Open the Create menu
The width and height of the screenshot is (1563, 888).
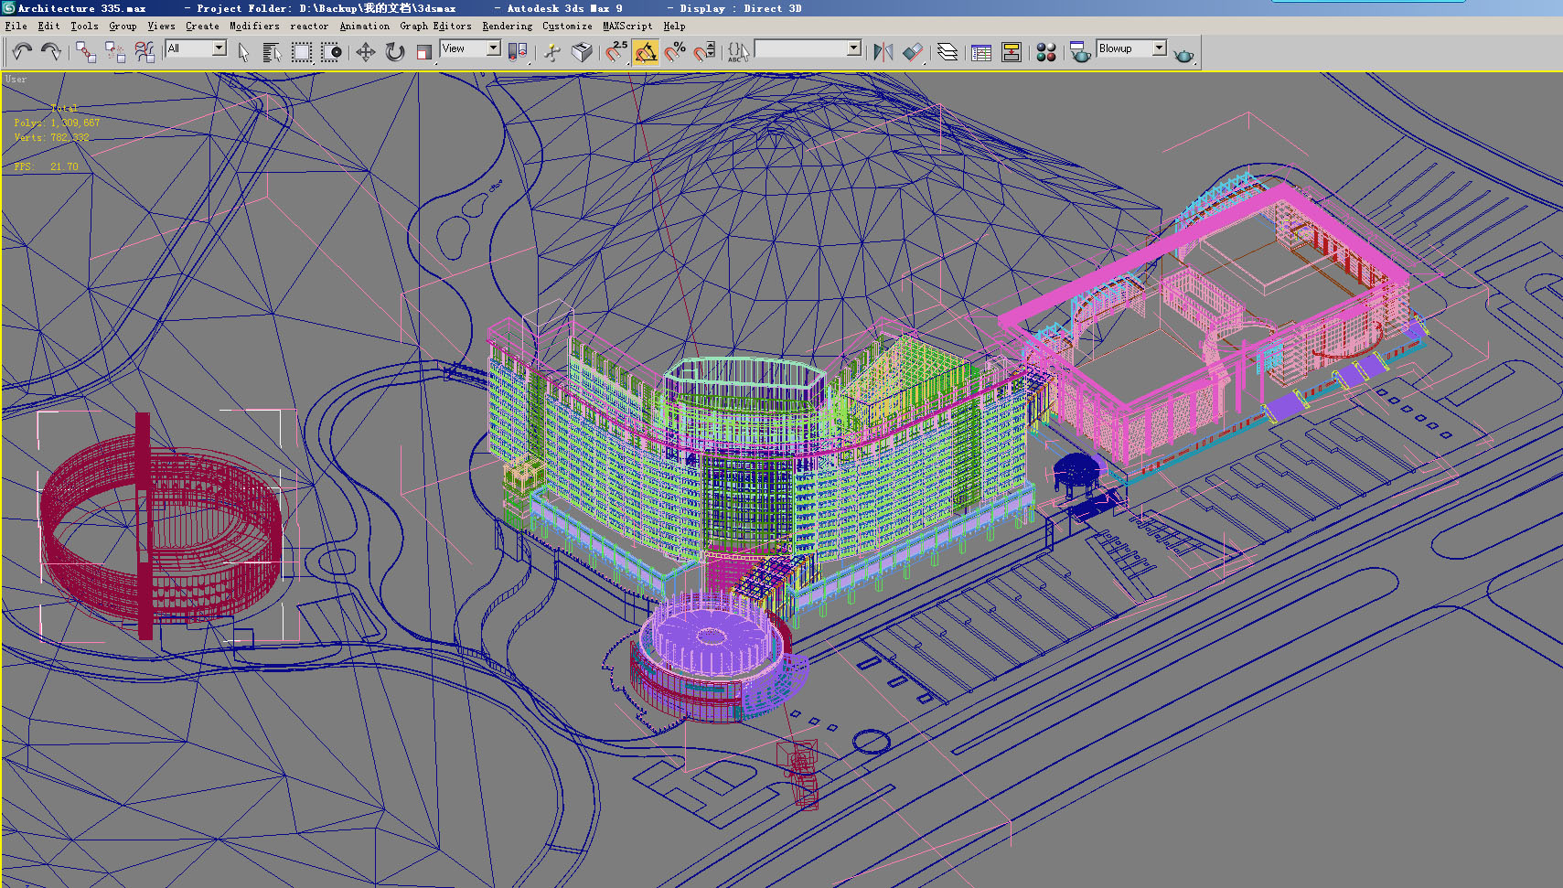pyautogui.click(x=202, y=26)
